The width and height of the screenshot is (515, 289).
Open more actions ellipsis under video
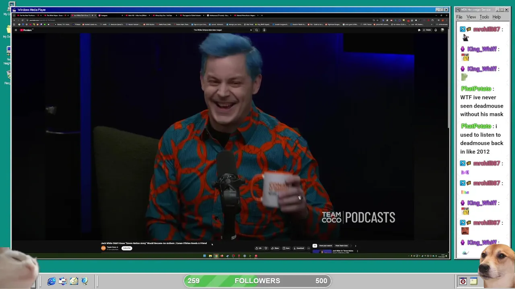click(x=309, y=248)
